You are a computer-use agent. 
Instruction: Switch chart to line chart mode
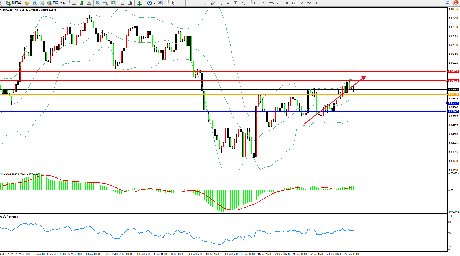coord(89,3)
